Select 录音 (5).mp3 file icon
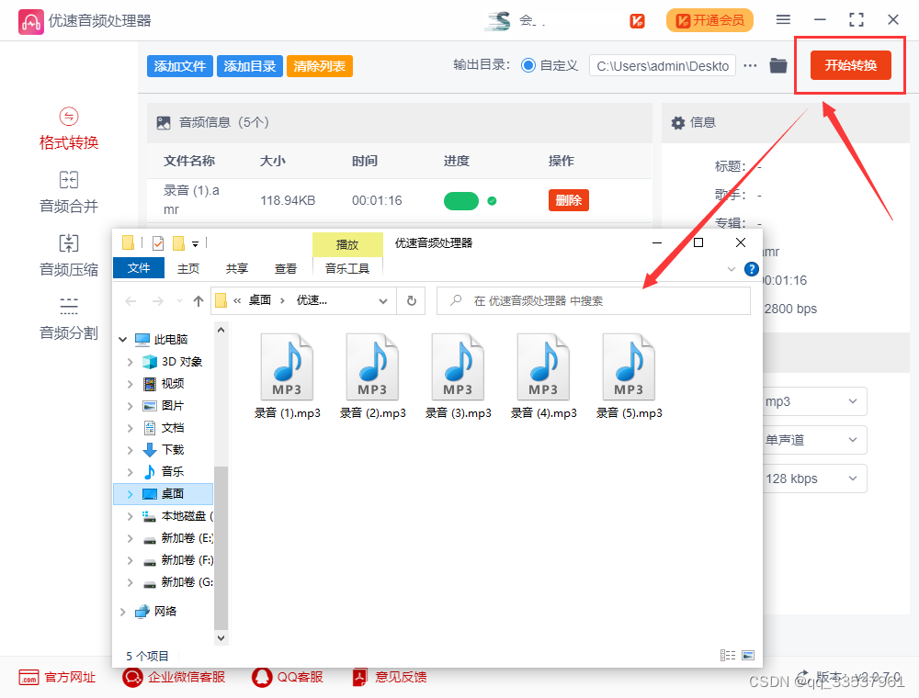Screen dimensions: 919x698 tap(629, 367)
